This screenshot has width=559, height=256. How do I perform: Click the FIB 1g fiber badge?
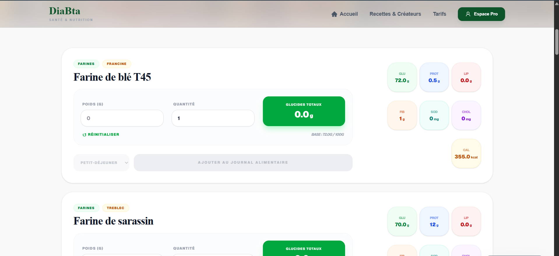click(402, 115)
